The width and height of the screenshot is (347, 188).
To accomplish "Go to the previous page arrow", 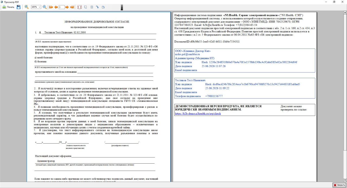I will tap(56, 7).
